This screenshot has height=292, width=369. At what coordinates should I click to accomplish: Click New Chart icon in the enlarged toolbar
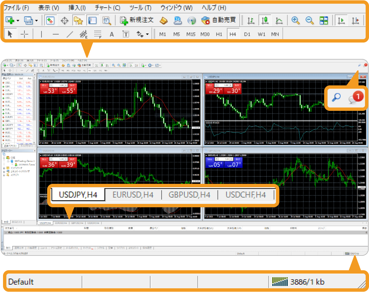(10, 20)
